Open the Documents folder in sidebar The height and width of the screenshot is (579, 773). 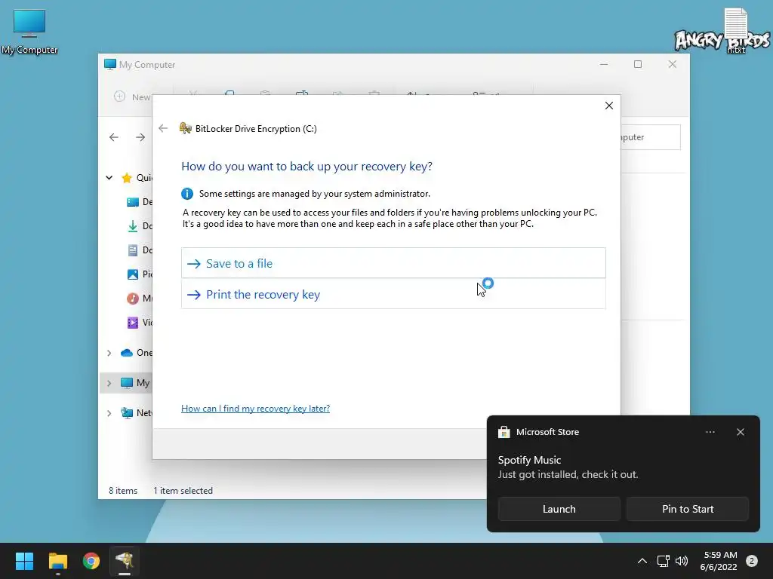coord(139,250)
